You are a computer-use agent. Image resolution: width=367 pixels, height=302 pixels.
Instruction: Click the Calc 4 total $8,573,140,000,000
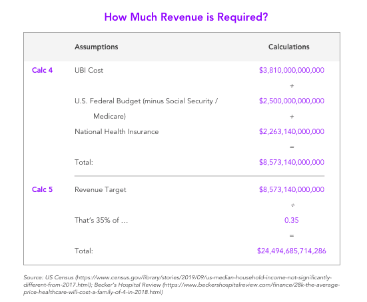292,162
